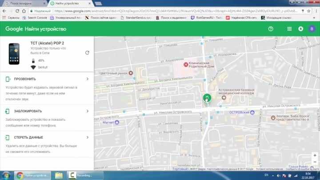Open the Search Console bookmark
The width and height of the screenshot is (320, 180).
[x=35, y=18]
